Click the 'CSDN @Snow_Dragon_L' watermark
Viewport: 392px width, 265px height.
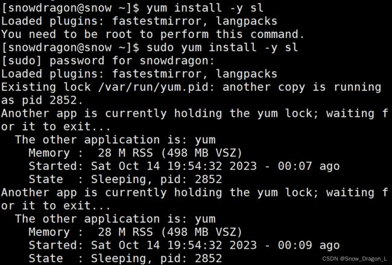355,259
